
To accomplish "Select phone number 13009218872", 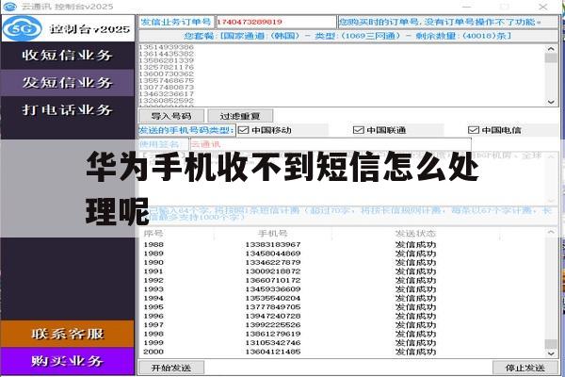I will [x=273, y=271].
